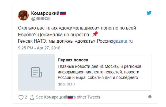Viewport: 166px width, 107px height.
Task: Click the gray gazeta.ru domain in card
Action: click(66, 84)
